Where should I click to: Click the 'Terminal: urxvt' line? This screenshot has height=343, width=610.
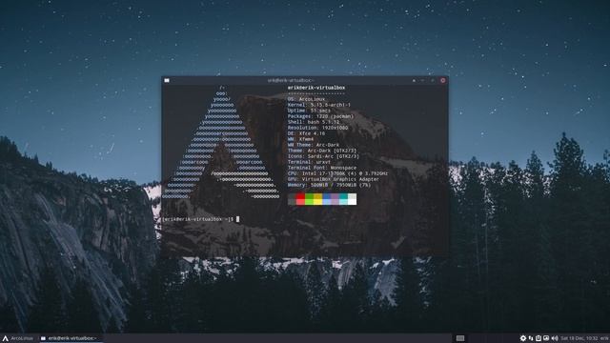point(309,162)
